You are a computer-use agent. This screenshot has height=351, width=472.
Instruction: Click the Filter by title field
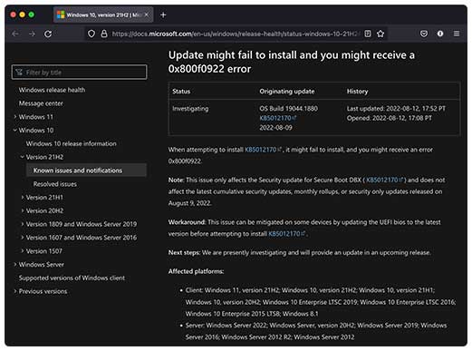tap(80, 73)
